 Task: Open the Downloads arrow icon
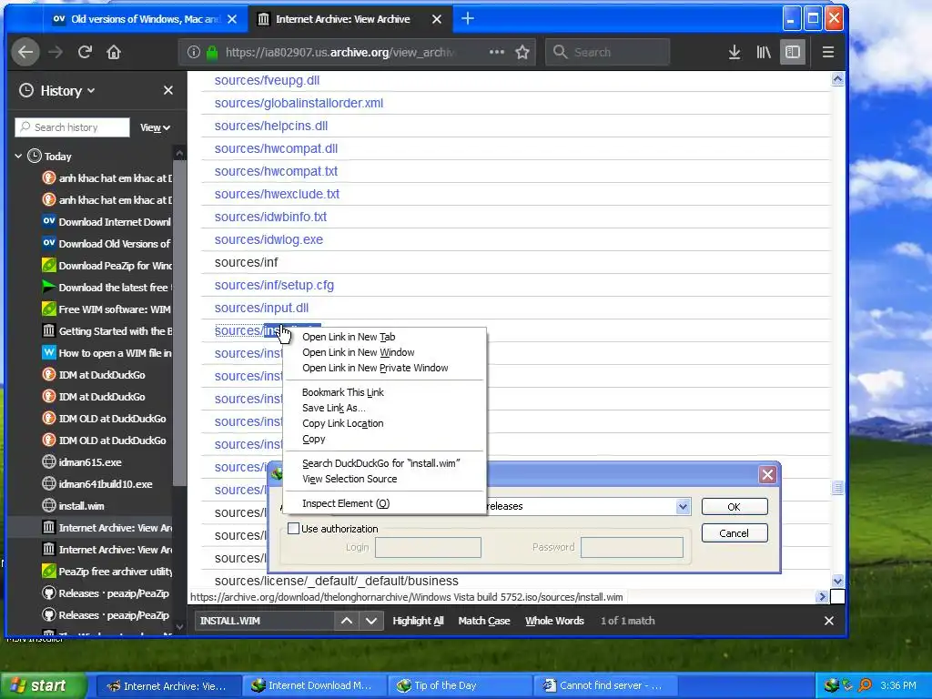pyautogui.click(x=734, y=52)
